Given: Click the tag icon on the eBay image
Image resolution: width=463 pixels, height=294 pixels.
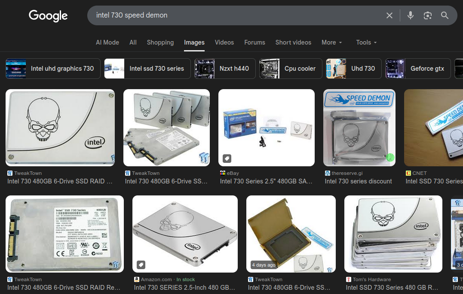Looking at the screenshot, I should (227, 158).
